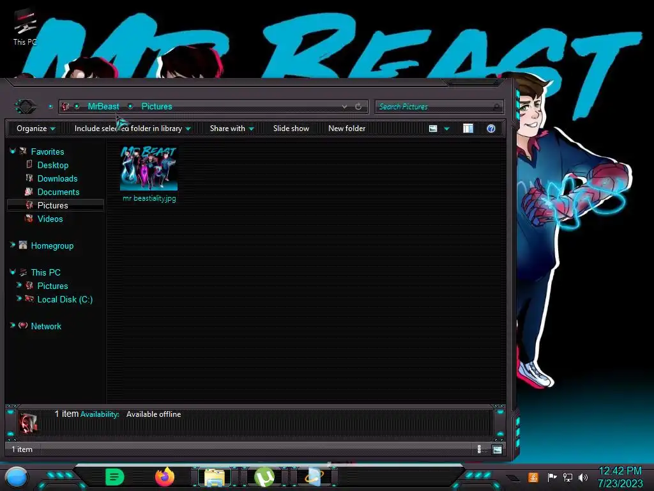Select Network in navigation pane

[x=46, y=326]
